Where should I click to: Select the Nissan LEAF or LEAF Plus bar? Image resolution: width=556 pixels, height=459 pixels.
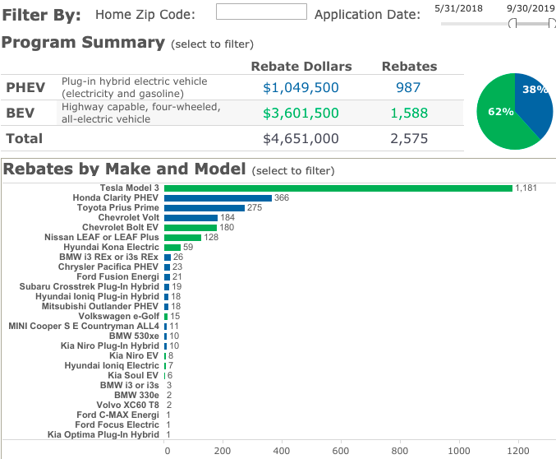pos(182,238)
